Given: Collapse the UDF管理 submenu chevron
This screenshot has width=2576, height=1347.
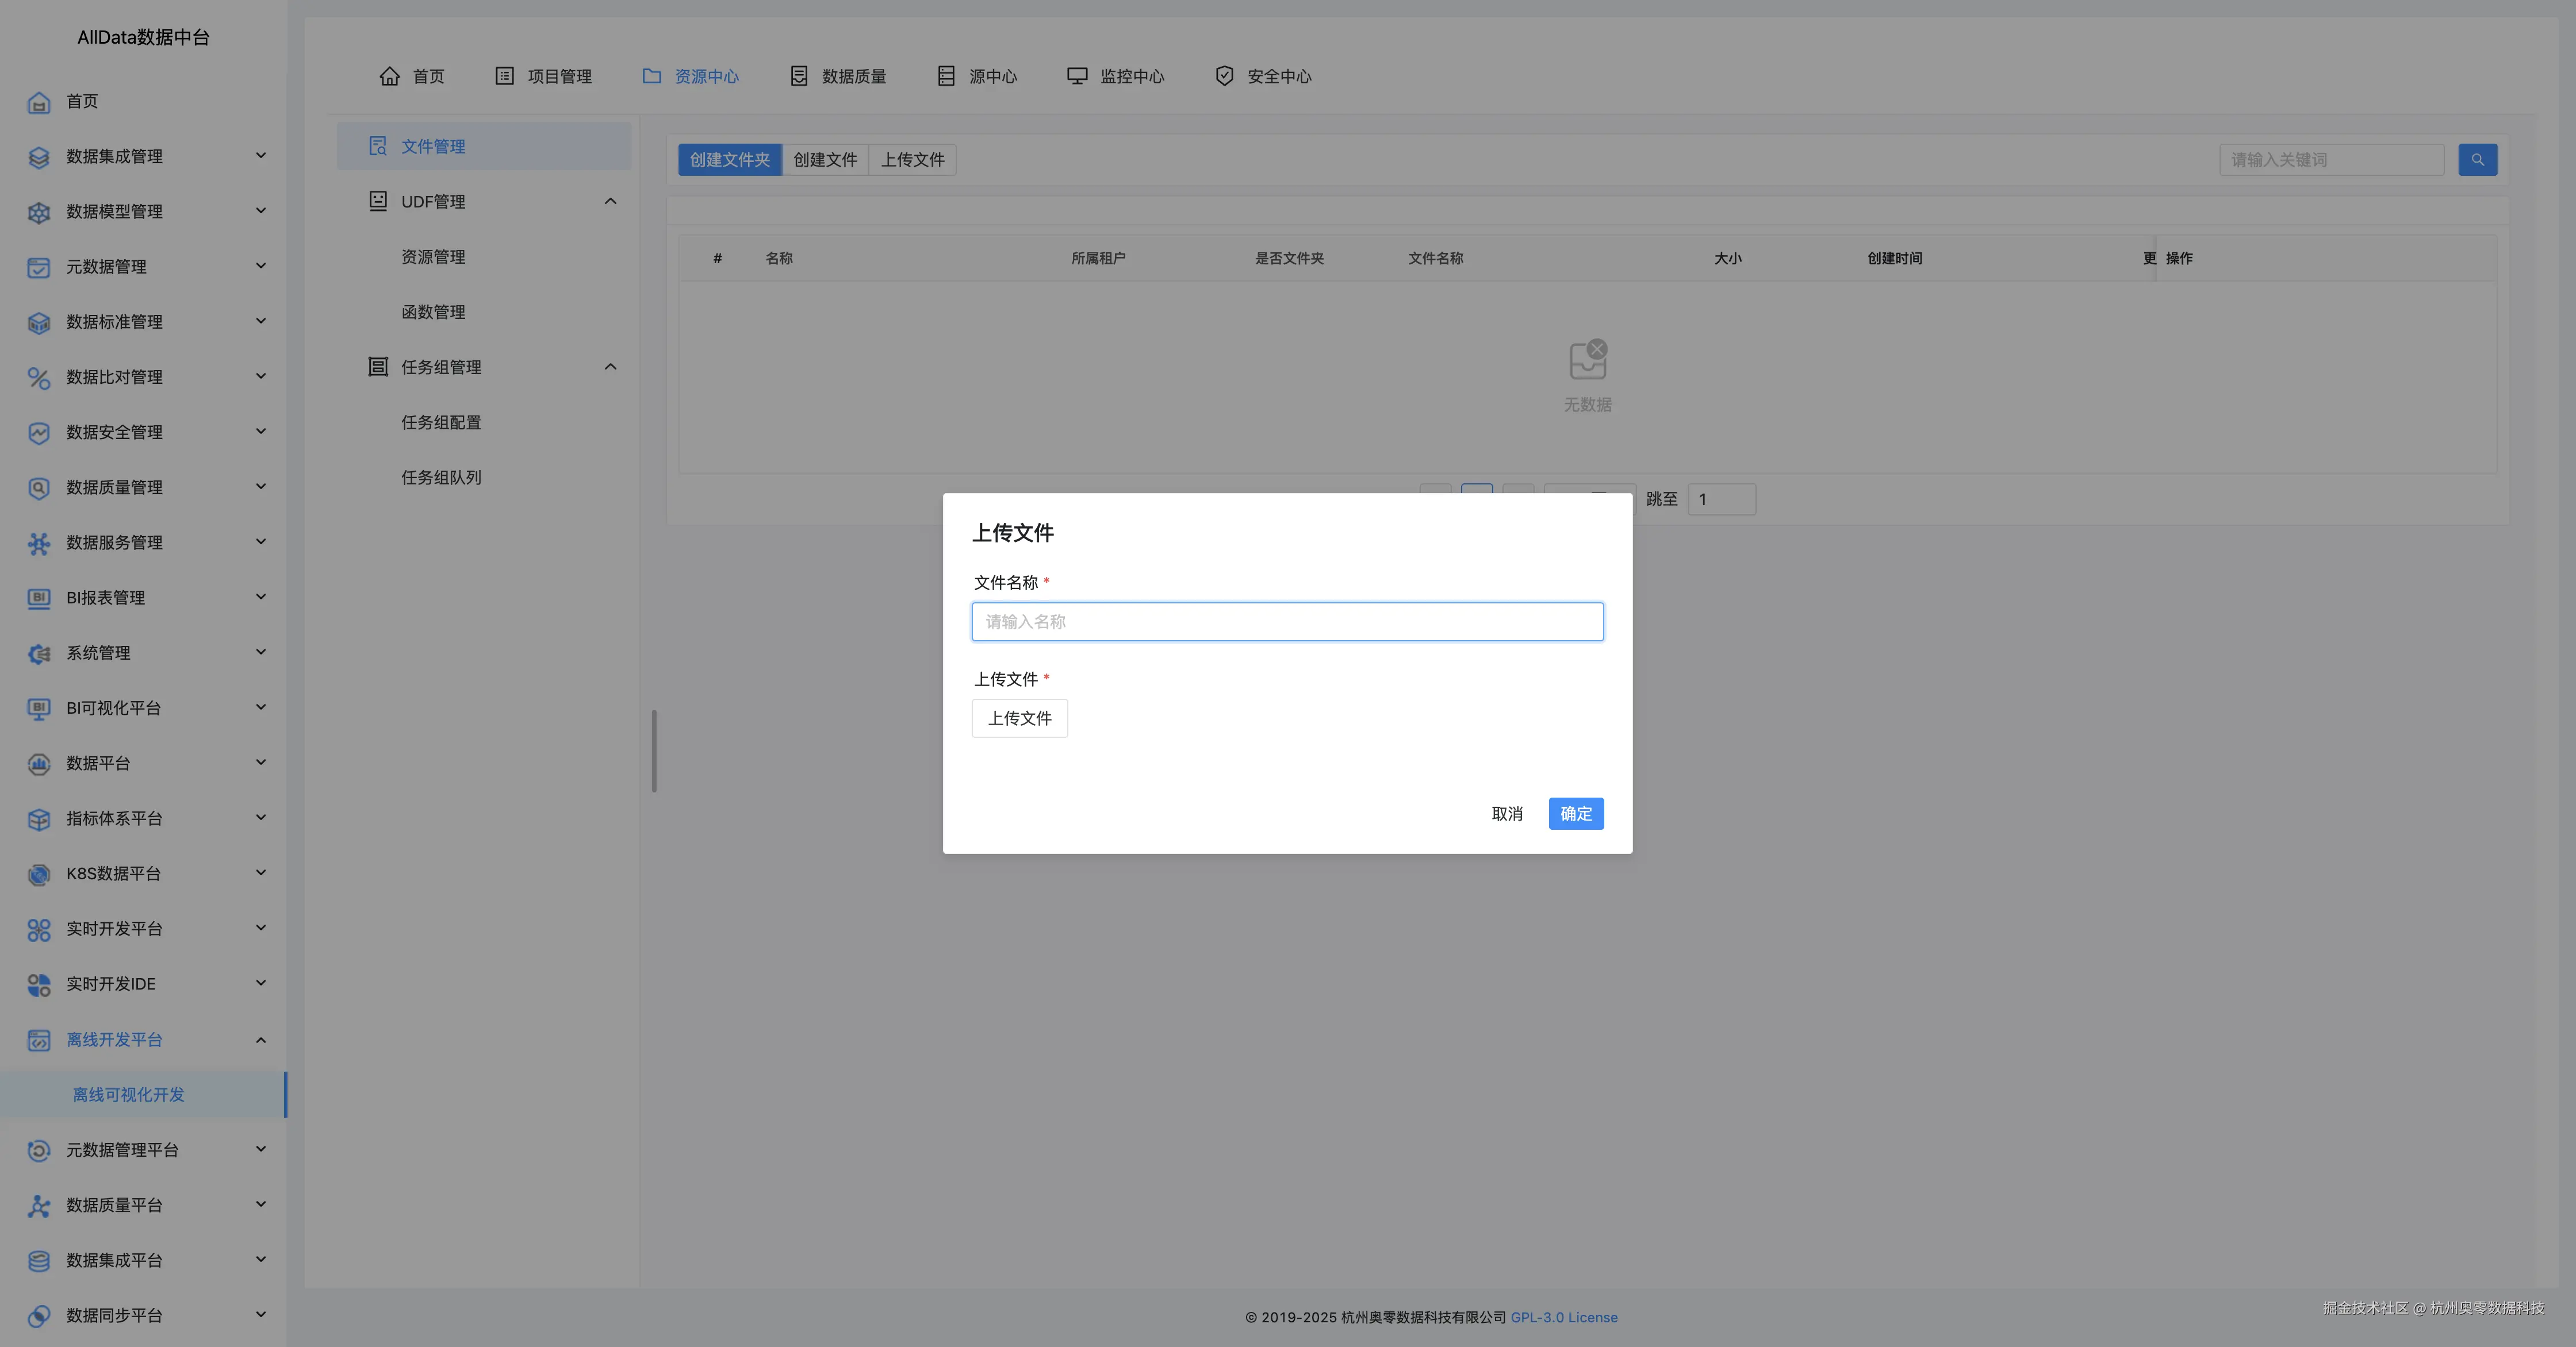Looking at the screenshot, I should [610, 202].
